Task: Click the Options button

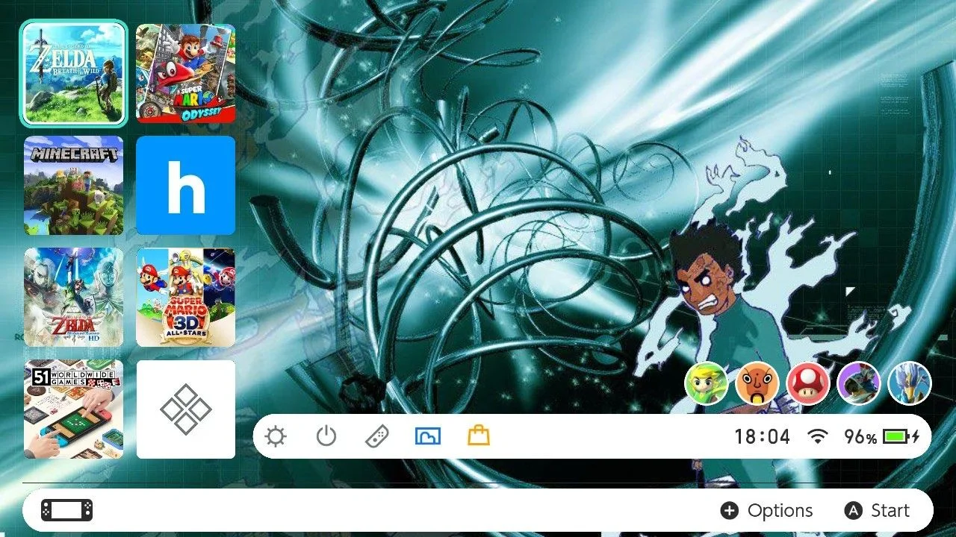Action: point(766,511)
